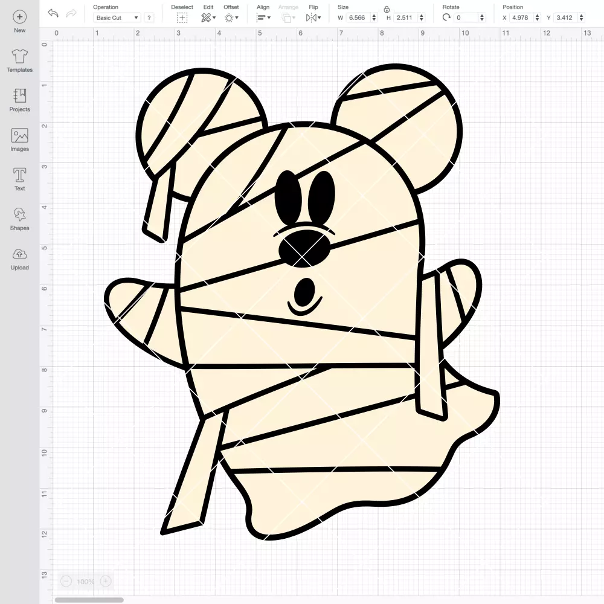
Task: Undo the last action
Action: tap(53, 13)
